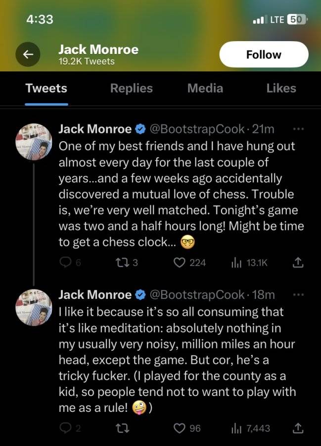View analytics showing 7,443 views
The width and height of the screenshot is (321, 446).
tap(251, 428)
